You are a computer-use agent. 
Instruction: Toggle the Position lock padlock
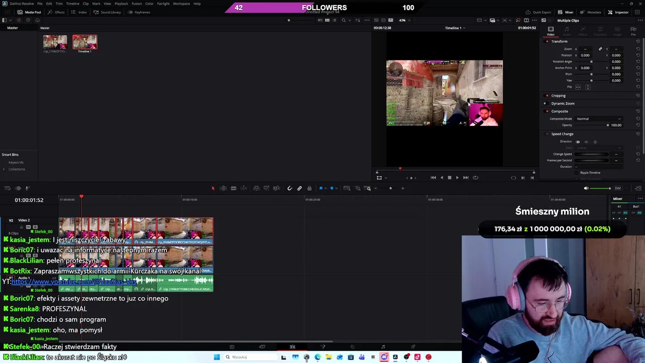click(309, 188)
